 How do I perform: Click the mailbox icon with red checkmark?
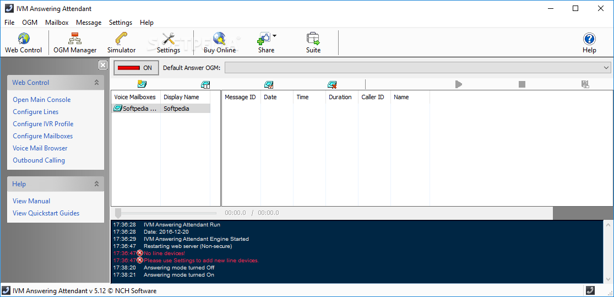click(269, 84)
